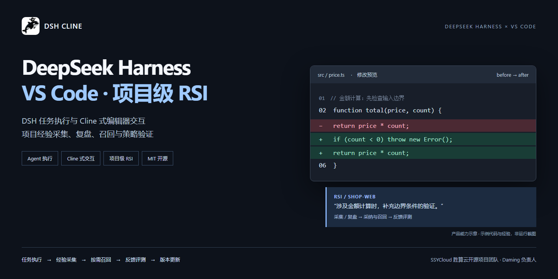Click the DEEPSEEK HARNESS × VS CODE header text
This screenshot has height=279, width=558.
[490, 27]
